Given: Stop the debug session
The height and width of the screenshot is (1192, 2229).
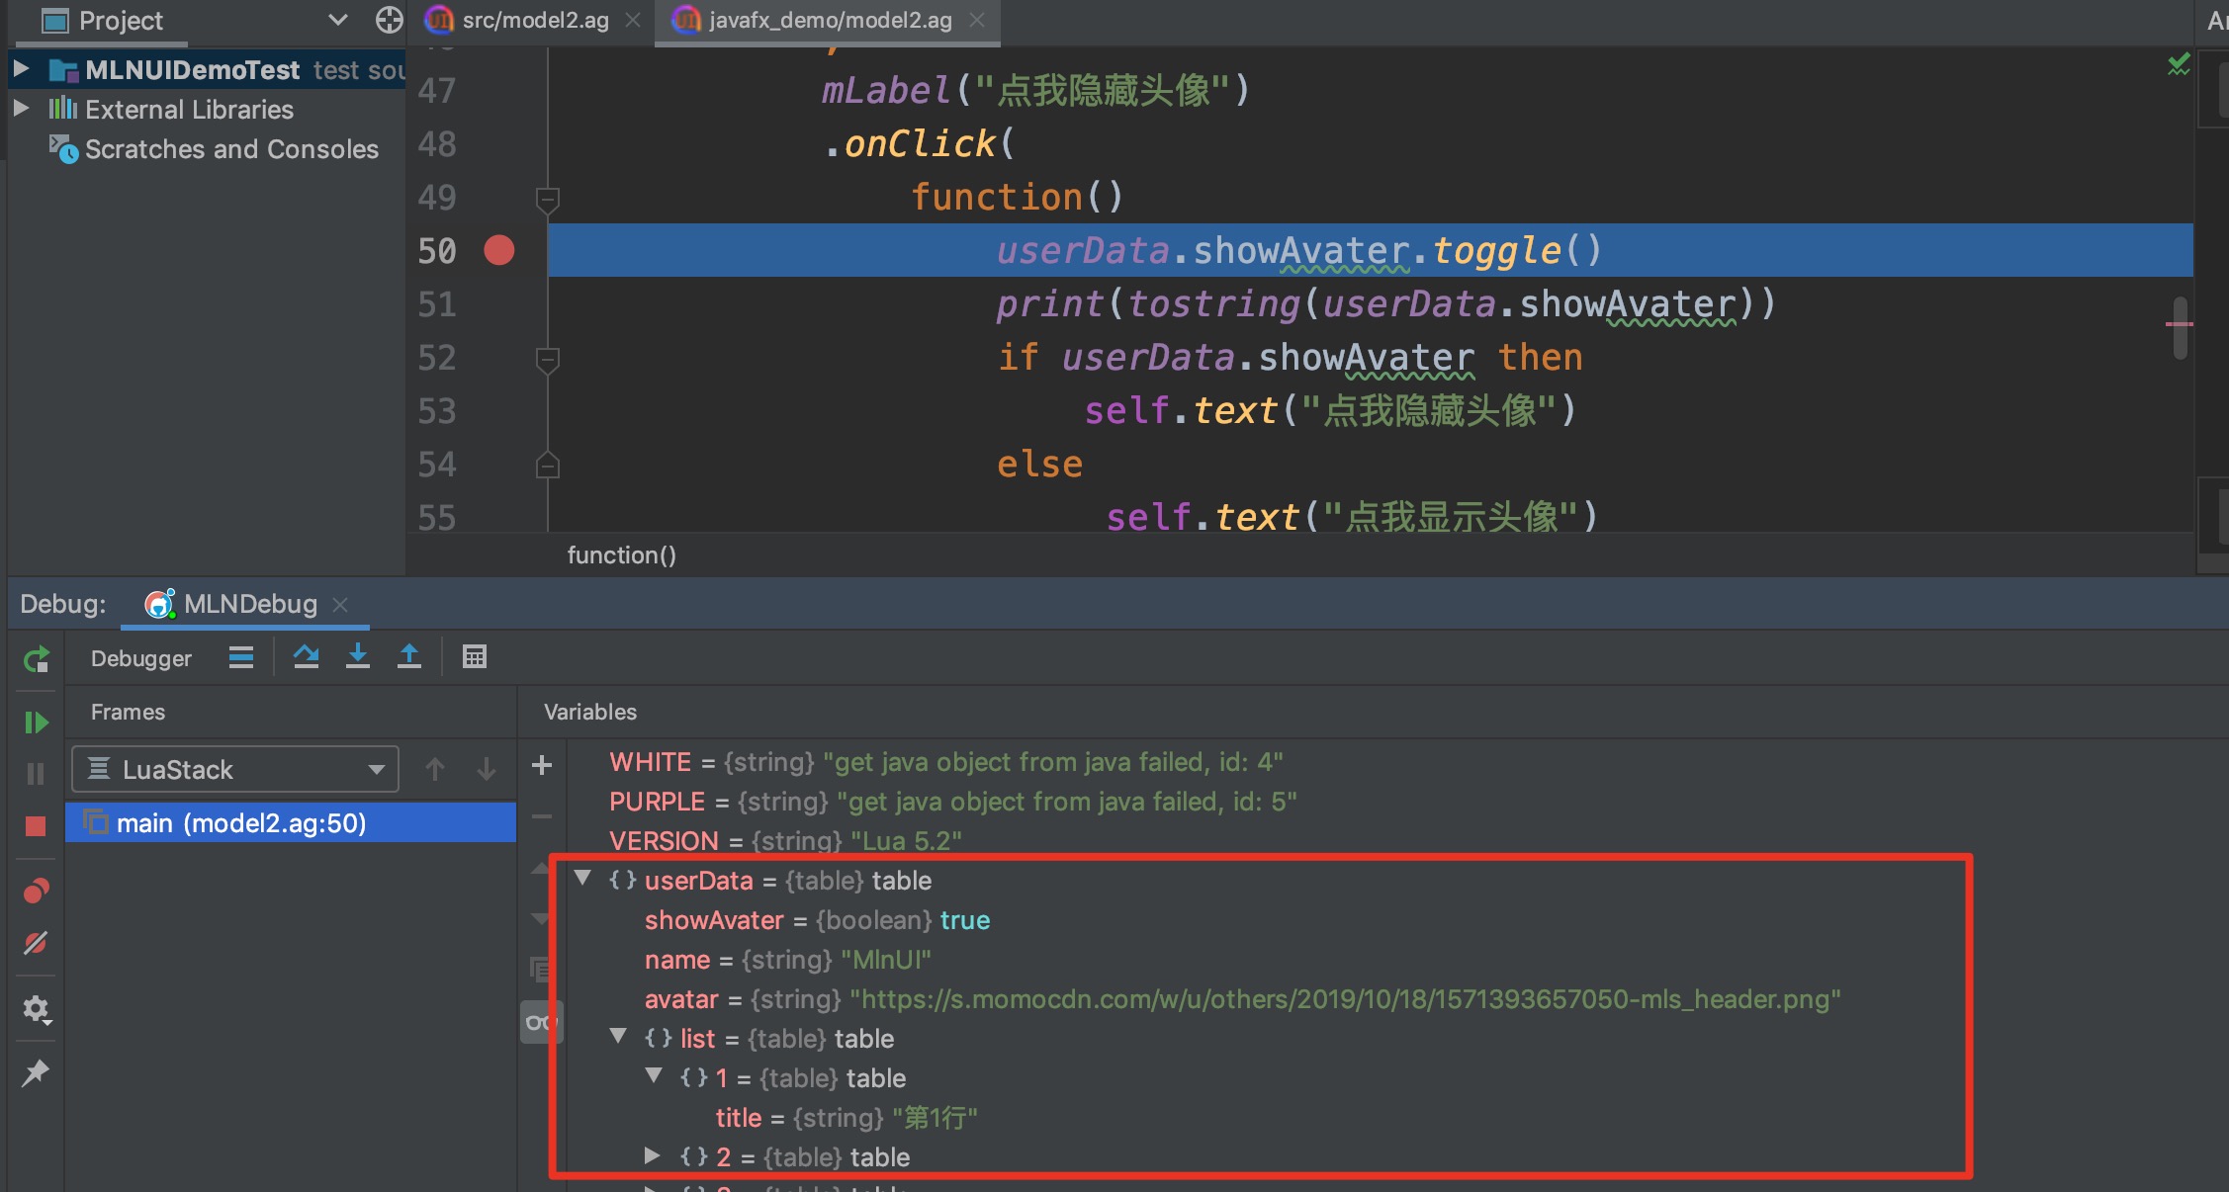Looking at the screenshot, I should point(36,826).
